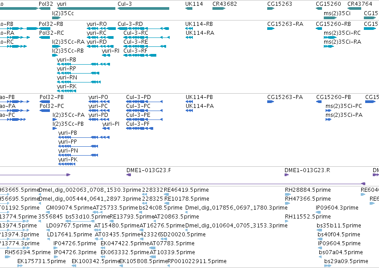Image resolution: width=379 pixels, height=268 pixels.
Task: Select protein ms(2)35Ci-PC
Action: coord(329,111)
